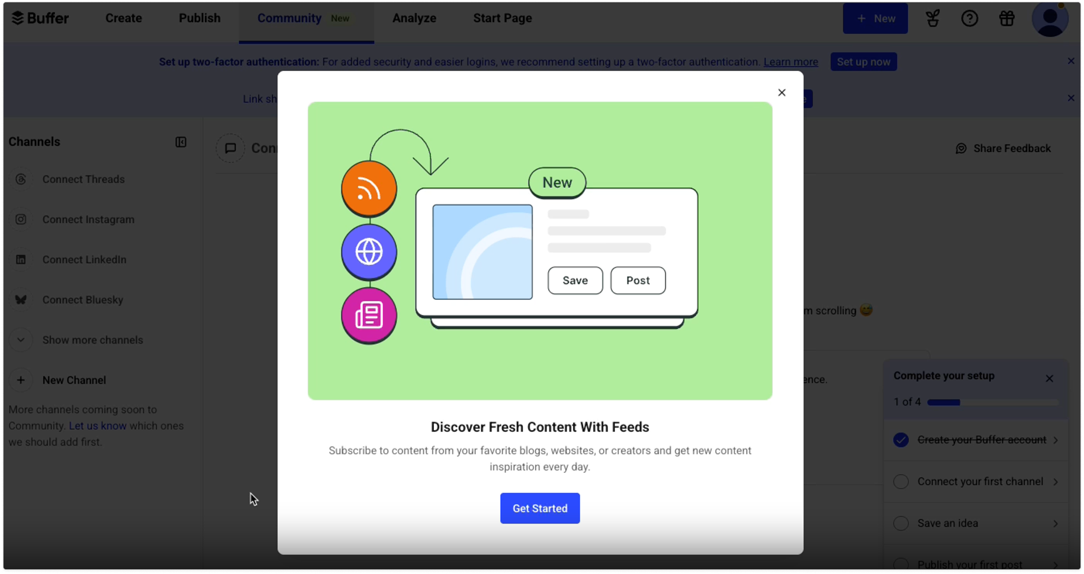Expand the Connect your first channel chevron
Viewport: 1084px width, 574px height.
coord(1056,482)
